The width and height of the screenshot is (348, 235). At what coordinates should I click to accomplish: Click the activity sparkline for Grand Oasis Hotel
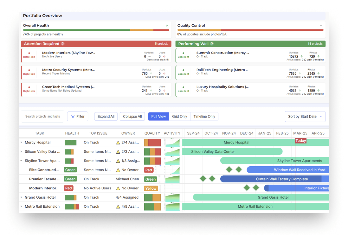coord(172,197)
